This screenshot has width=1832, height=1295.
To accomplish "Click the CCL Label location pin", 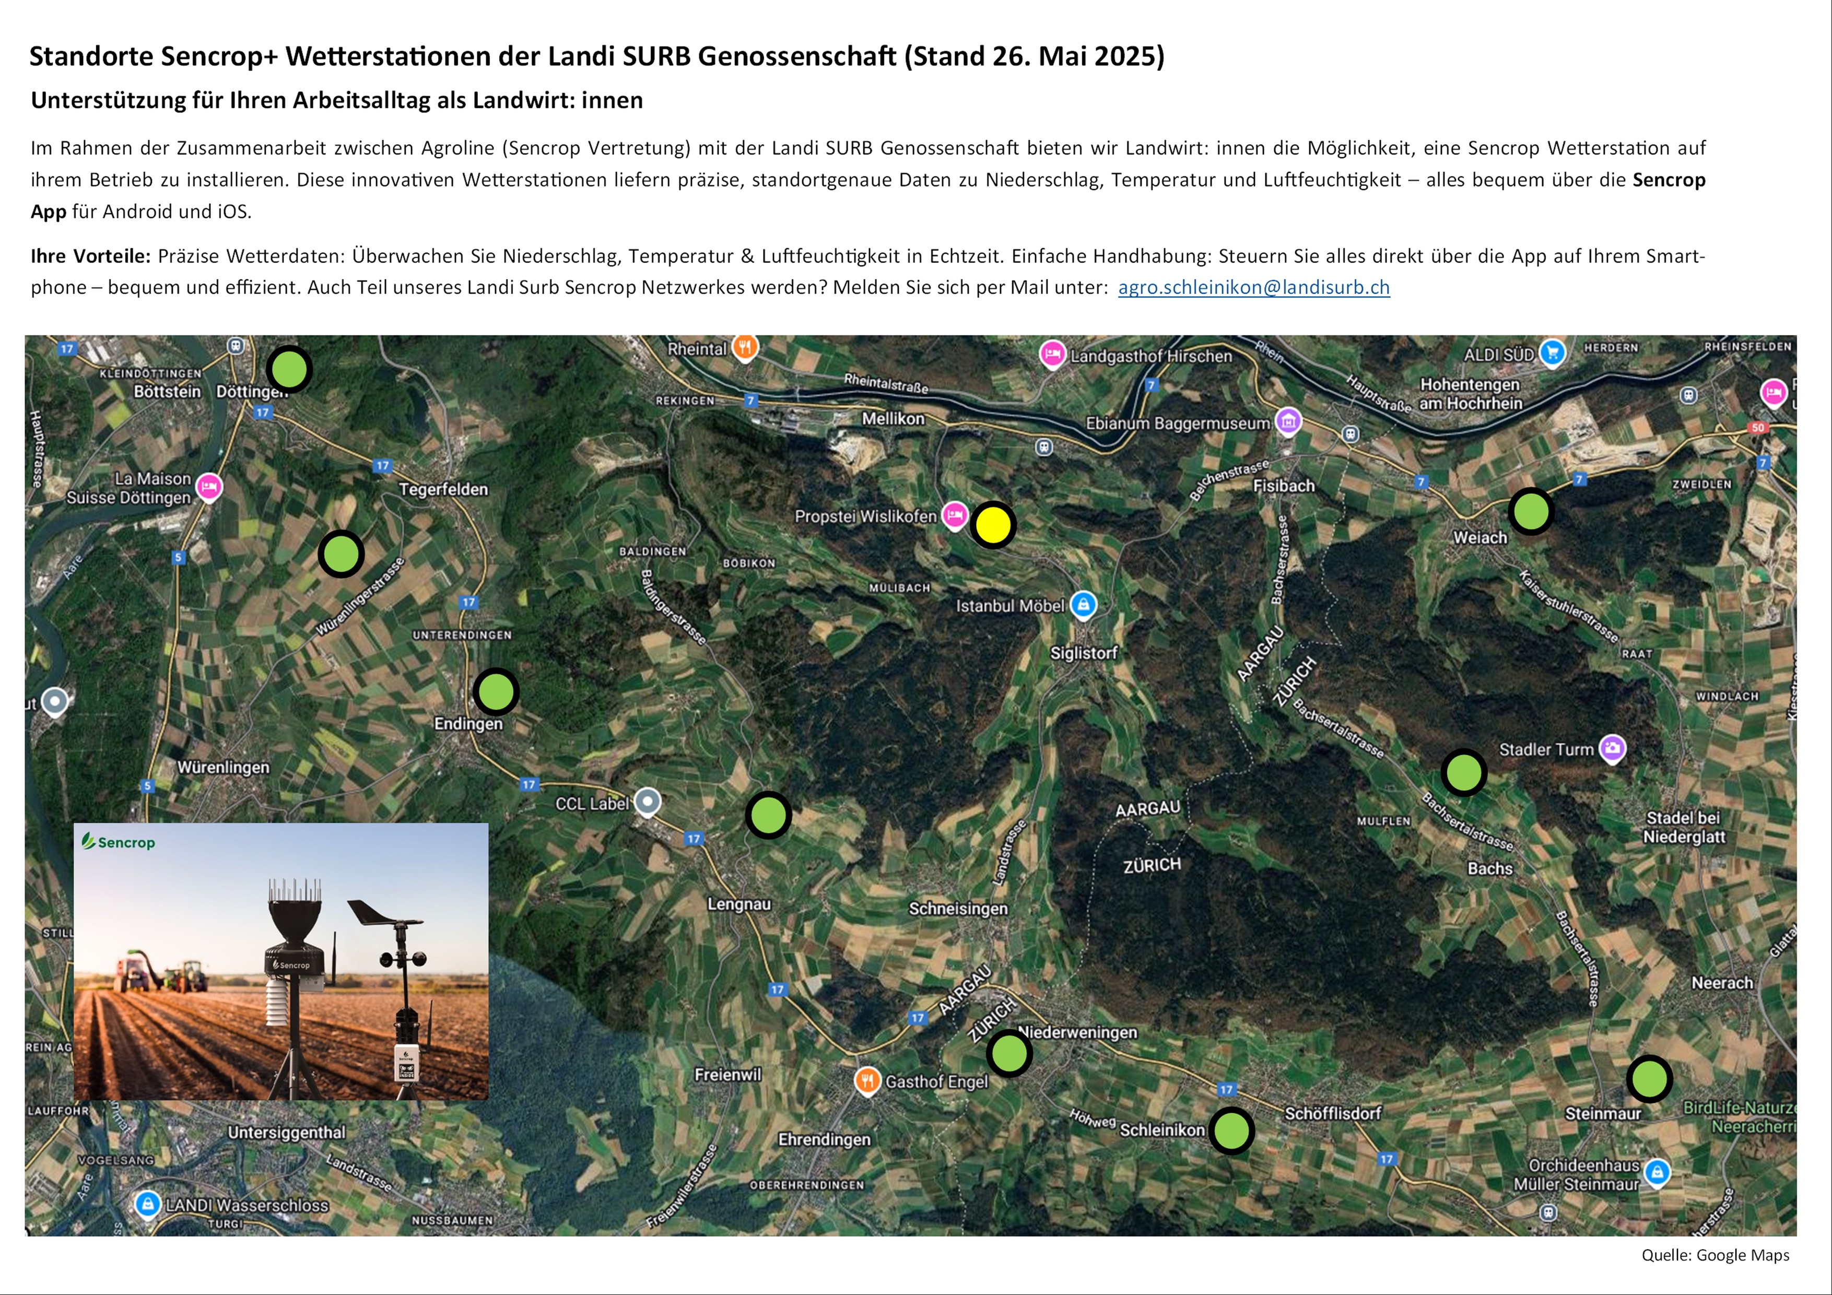I will point(648,802).
